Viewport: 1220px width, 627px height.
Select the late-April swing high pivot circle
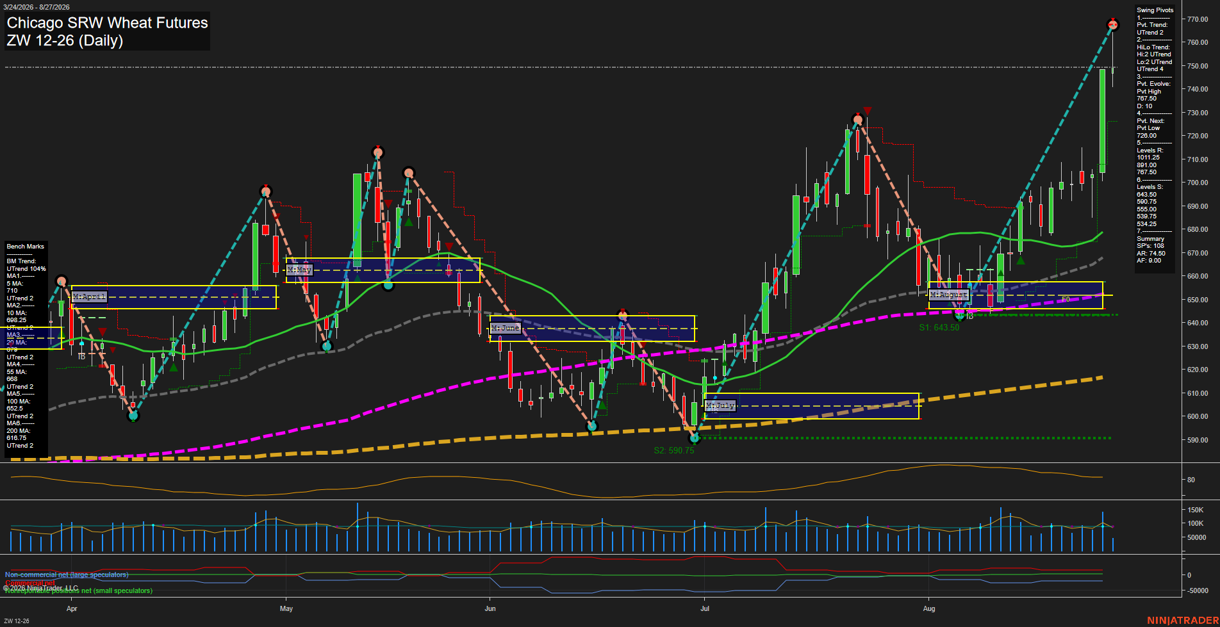coord(266,191)
